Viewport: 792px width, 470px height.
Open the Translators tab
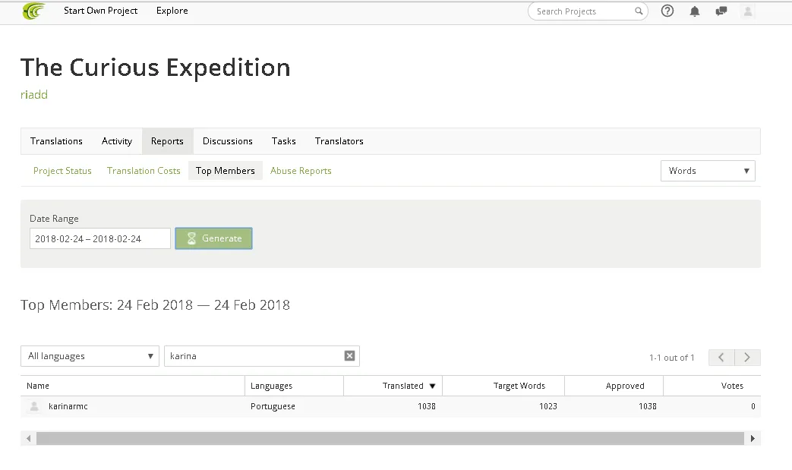coord(339,141)
